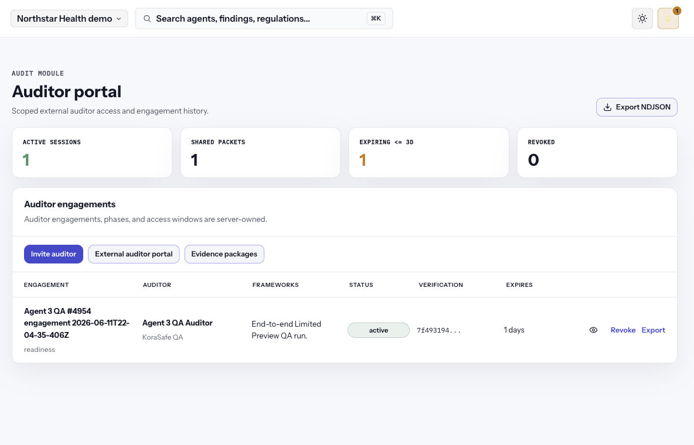The height and width of the screenshot is (445, 694).
Task: Click the Auditor column header
Action: [x=157, y=285]
